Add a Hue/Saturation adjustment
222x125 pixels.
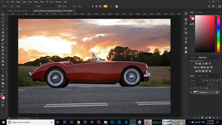click(x=195, y=67)
